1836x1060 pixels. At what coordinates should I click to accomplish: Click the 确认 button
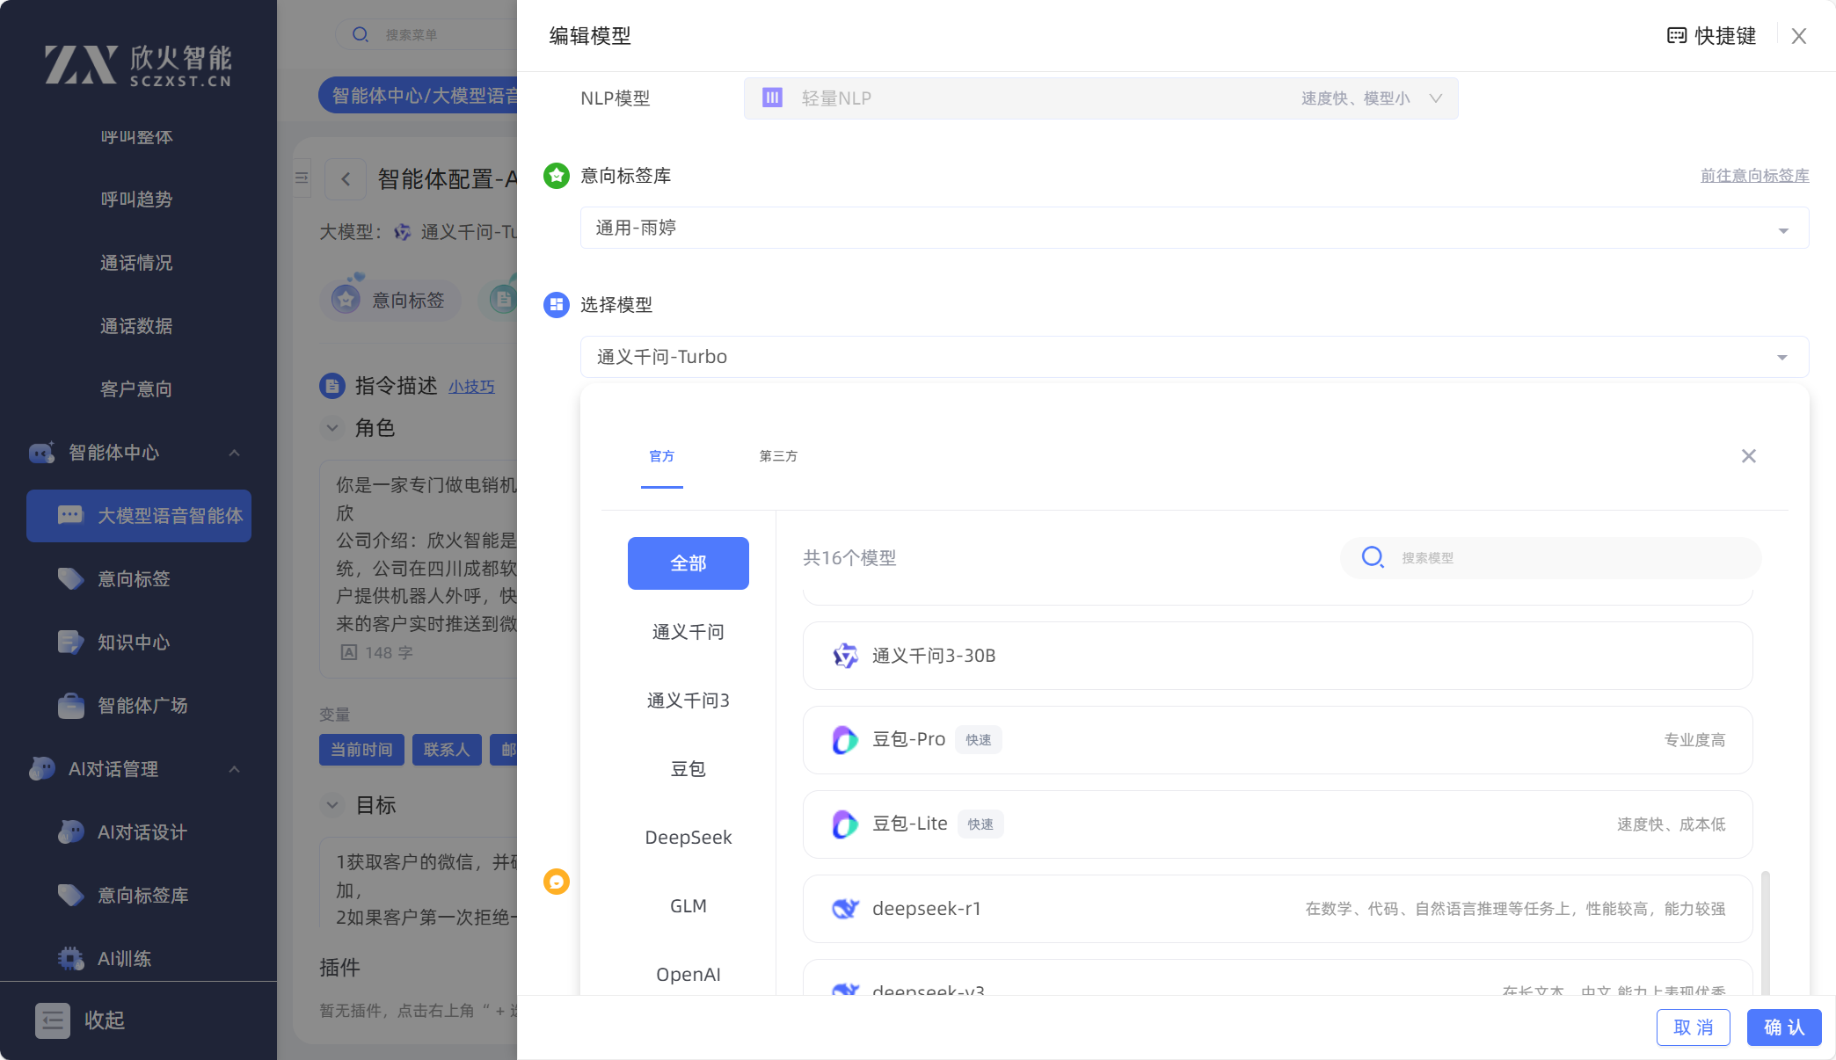pos(1783,1027)
